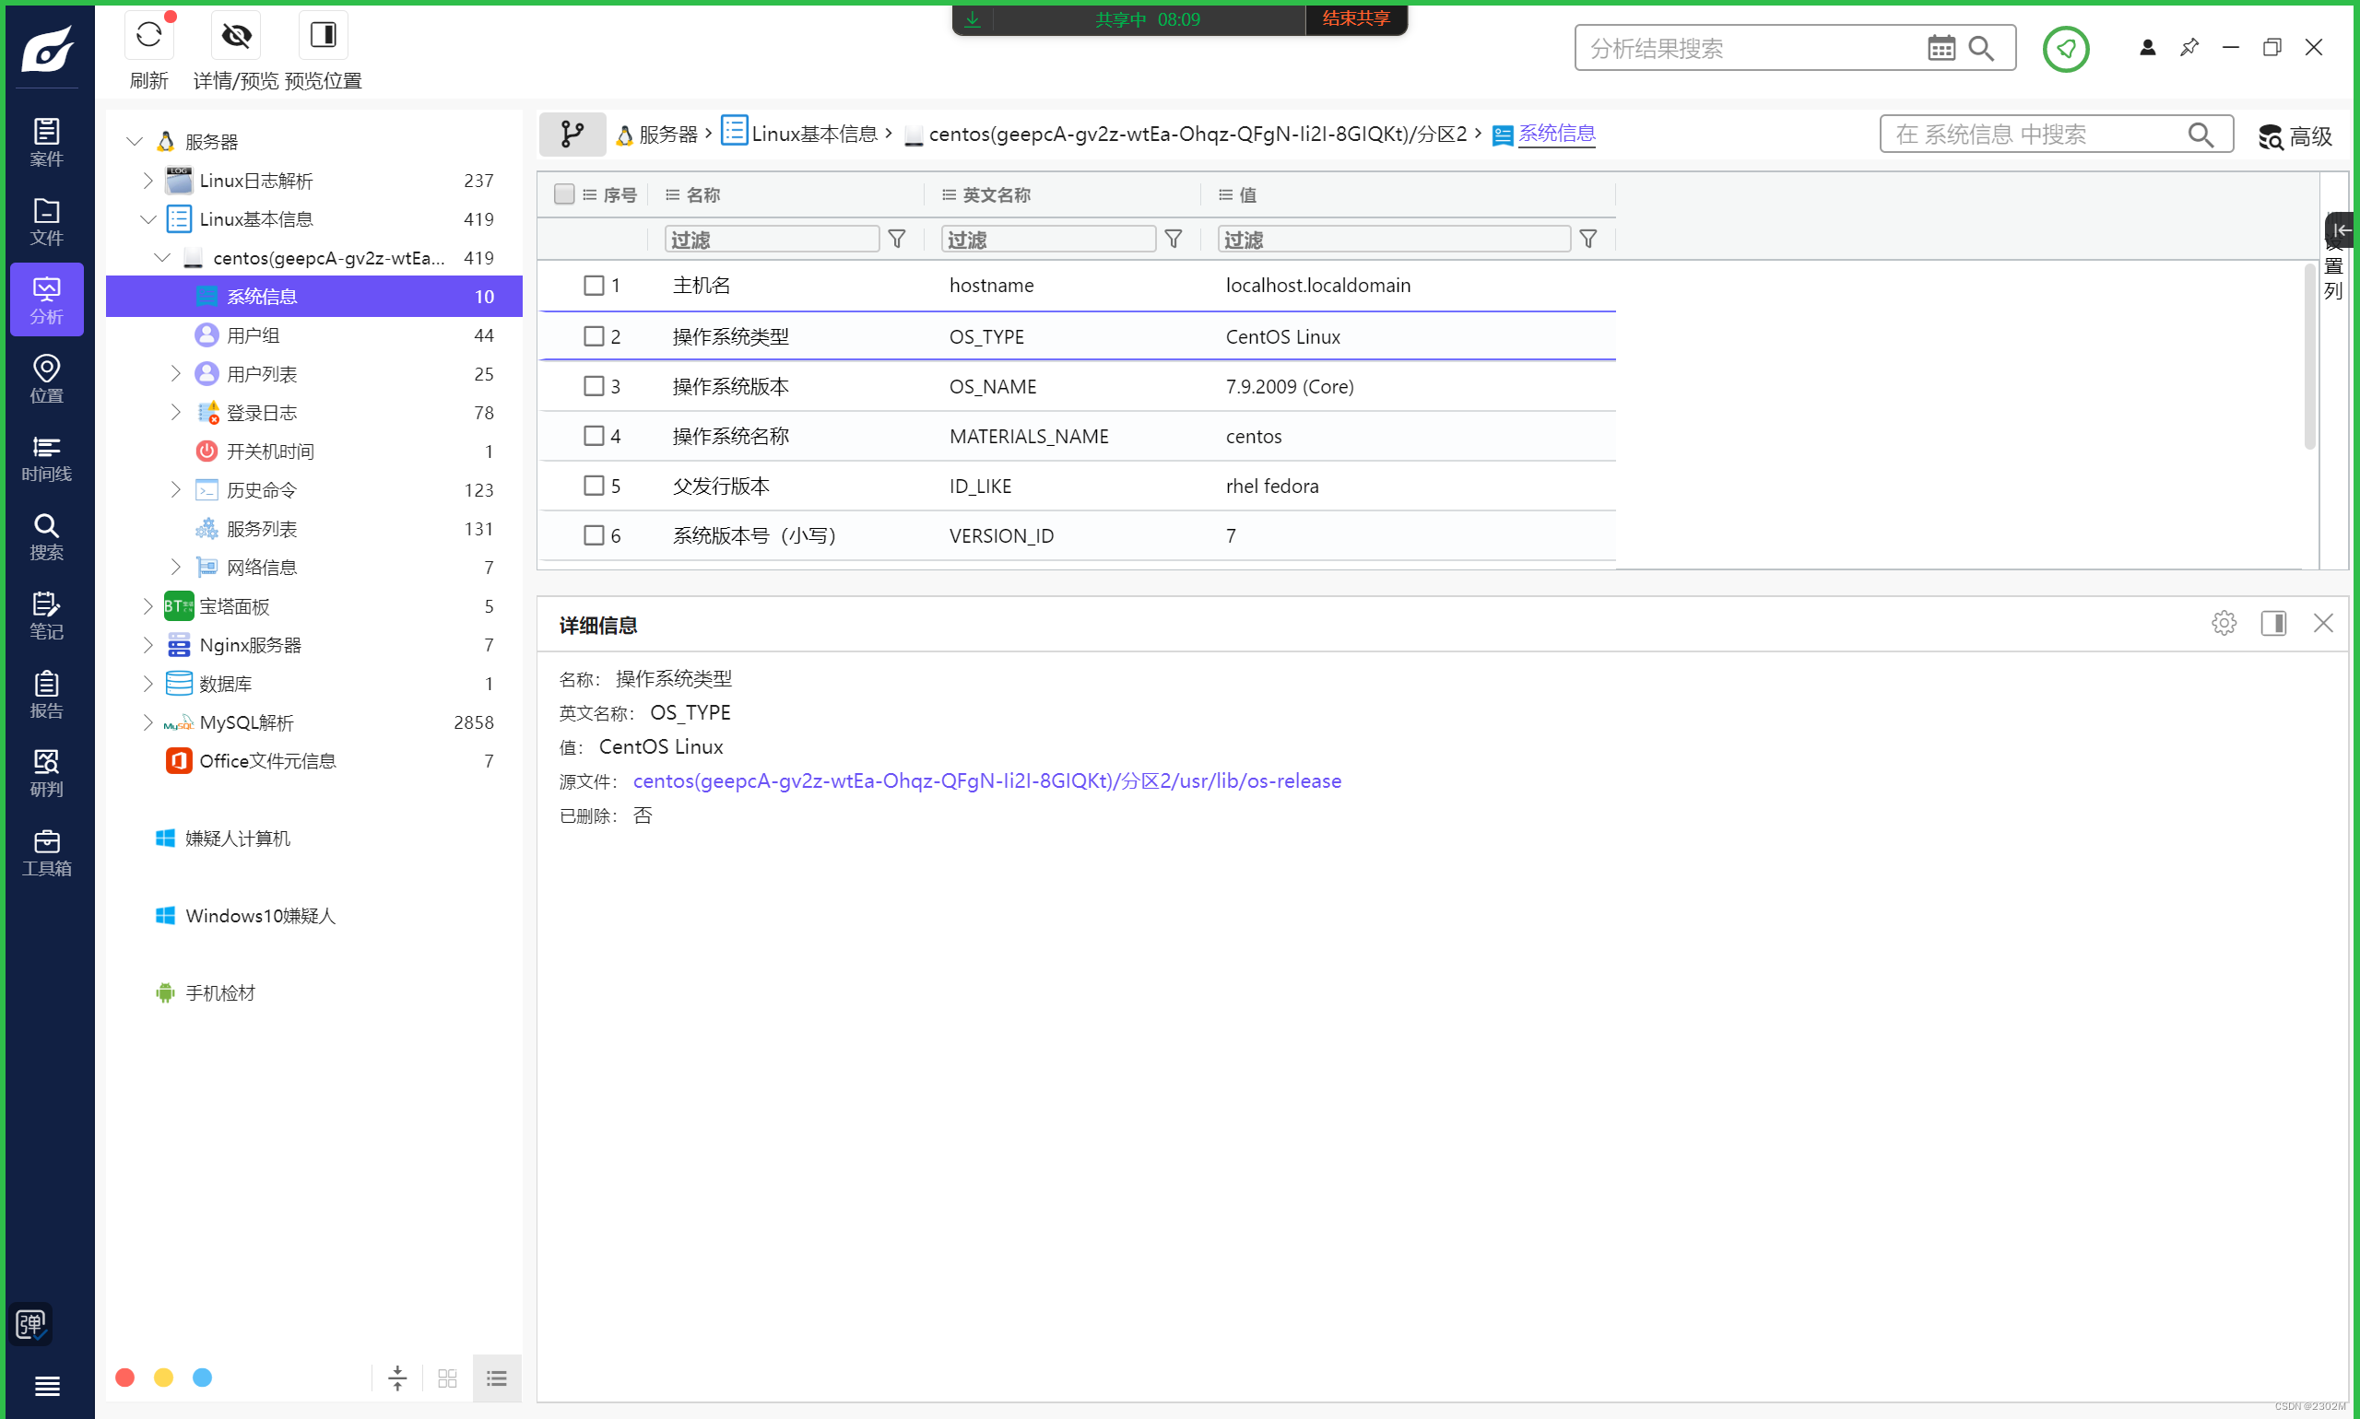Screen dimensions: 2360x1419
Task: Open the os-release source file link
Action: (986, 781)
